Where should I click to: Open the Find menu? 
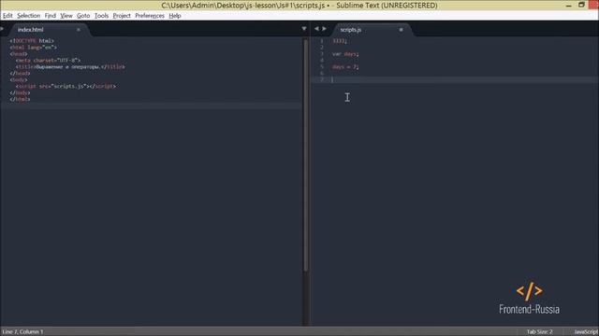[50, 16]
